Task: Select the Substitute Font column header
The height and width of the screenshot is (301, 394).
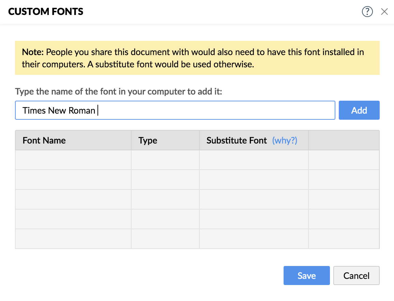Action: pyautogui.click(x=237, y=140)
